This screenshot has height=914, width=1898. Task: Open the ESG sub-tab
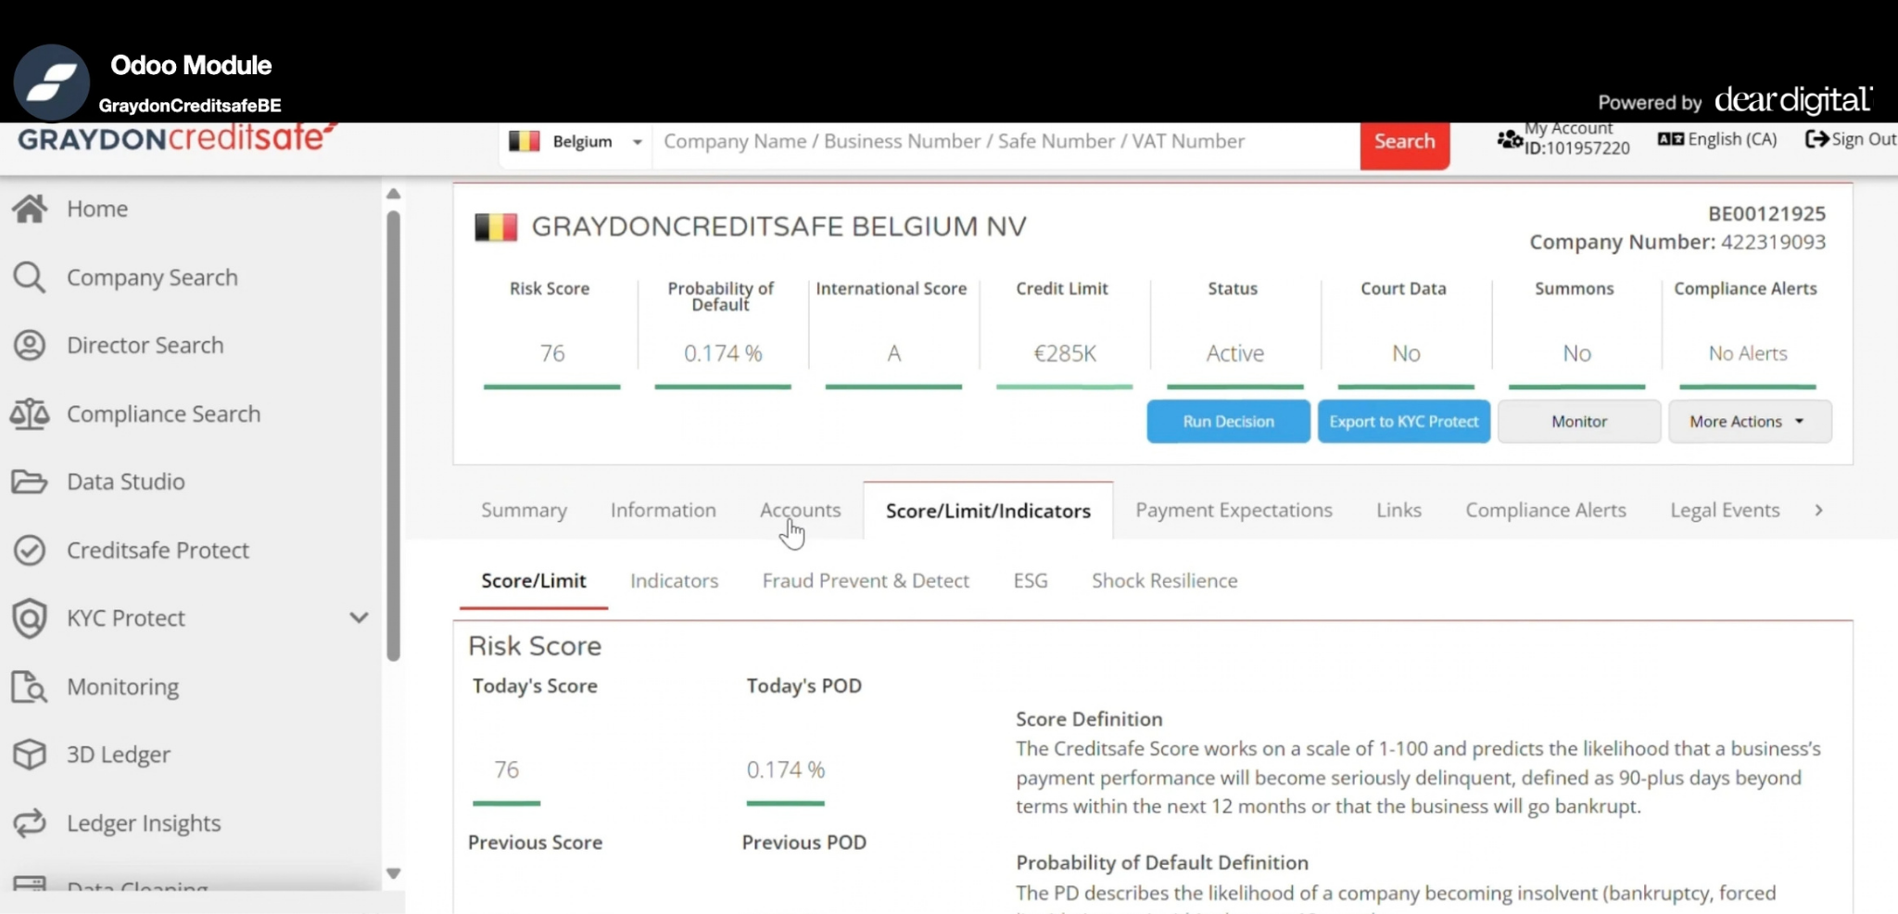[x=1031, y=580]
